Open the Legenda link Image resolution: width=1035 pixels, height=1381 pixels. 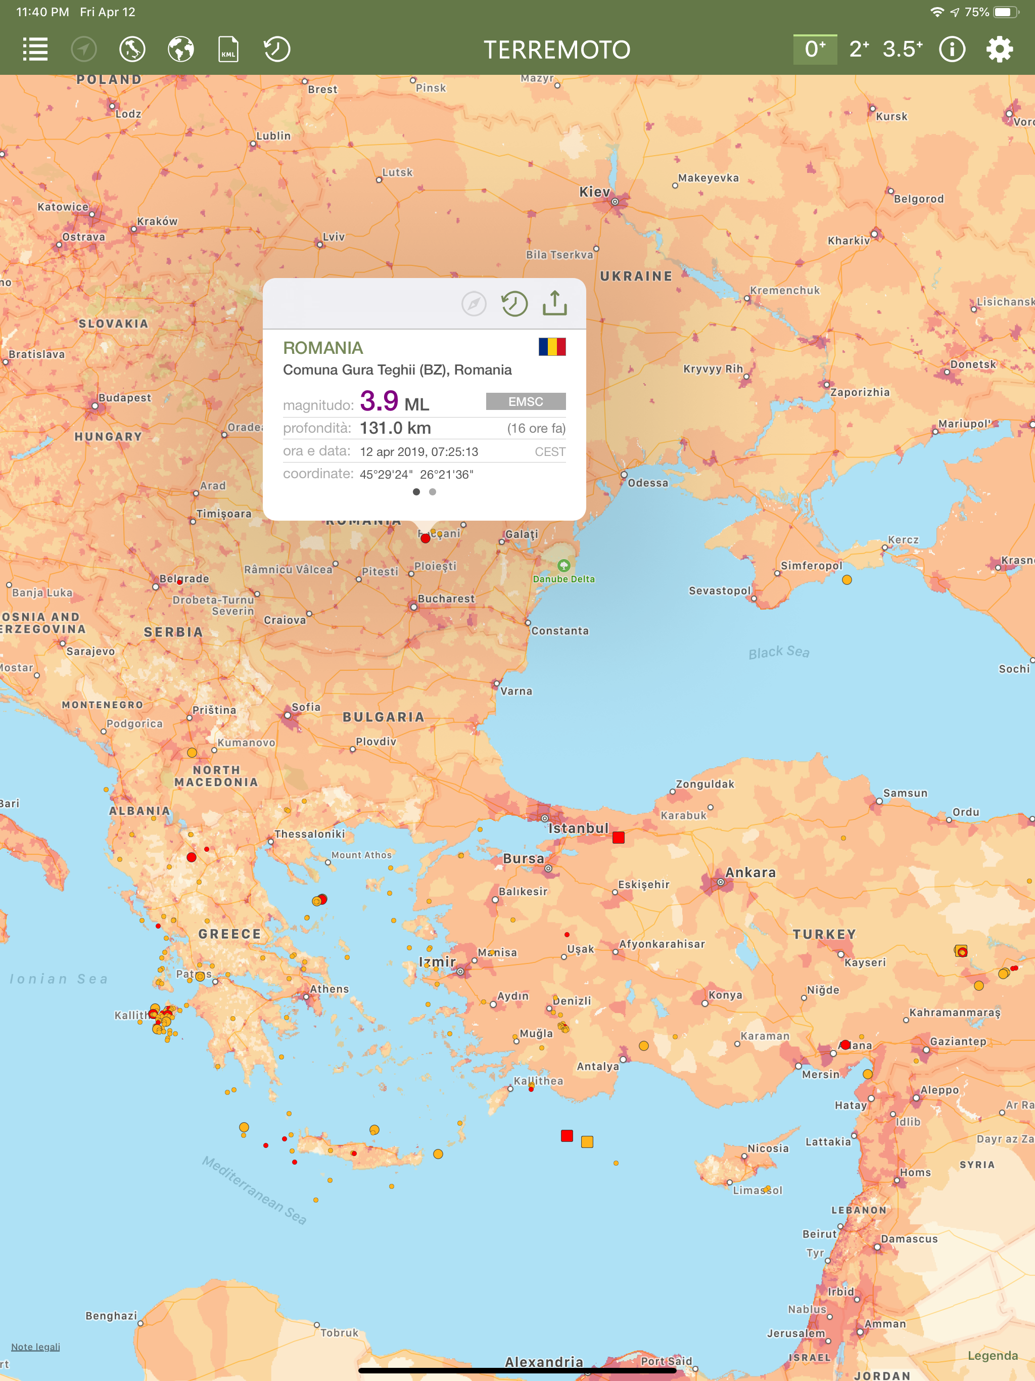coord(992,1355)
